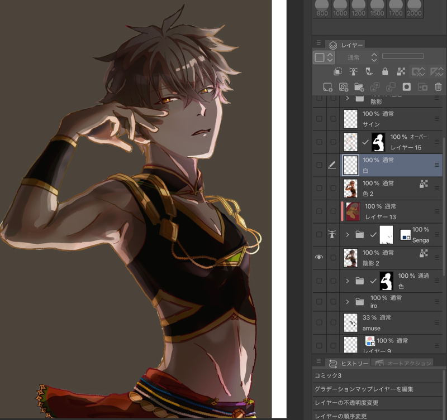Image resolution: width=447 pixels, height=420 pixels.
Task: Open the layer palette color dropdown
Action: tap(324, 57)
